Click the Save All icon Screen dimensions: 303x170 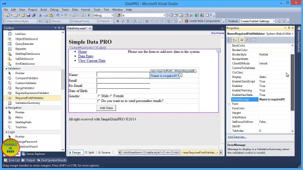pyautogui.click(x=34, y=15)
